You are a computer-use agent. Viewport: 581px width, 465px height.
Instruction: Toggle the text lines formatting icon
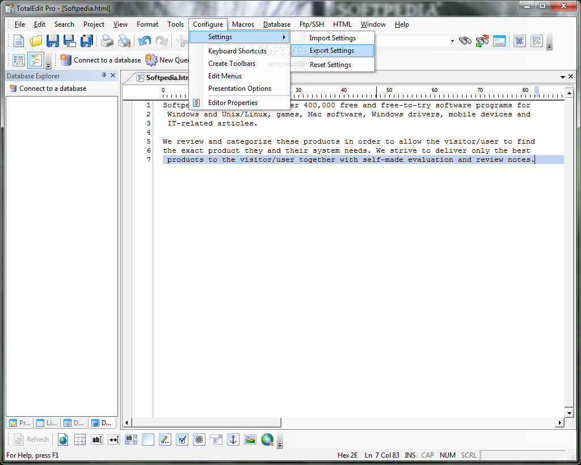[x=537, y=40]
